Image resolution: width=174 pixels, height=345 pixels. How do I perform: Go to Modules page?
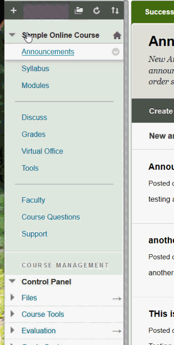35,85
